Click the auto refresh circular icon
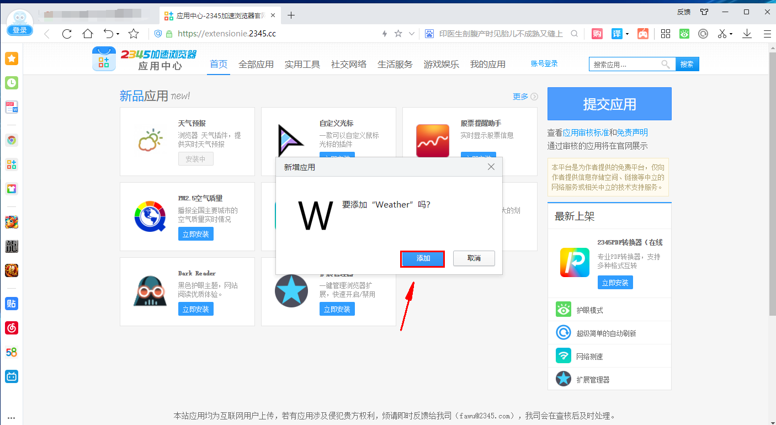This screenshot has width=776, height=425. (703, 34)
